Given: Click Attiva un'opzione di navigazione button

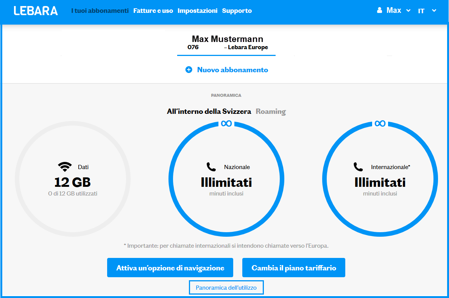Looking at the screenshot, I should pyautogui.click(x=170, y=268).
